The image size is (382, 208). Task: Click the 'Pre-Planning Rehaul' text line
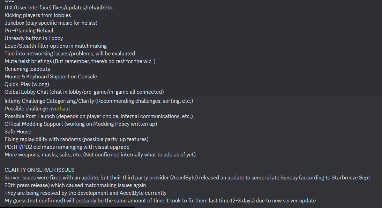pos(29,31)
